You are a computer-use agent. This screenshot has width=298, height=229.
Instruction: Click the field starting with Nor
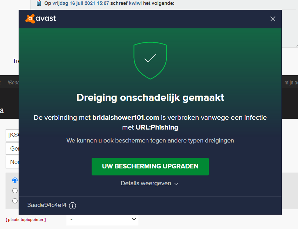pos(12,162)
